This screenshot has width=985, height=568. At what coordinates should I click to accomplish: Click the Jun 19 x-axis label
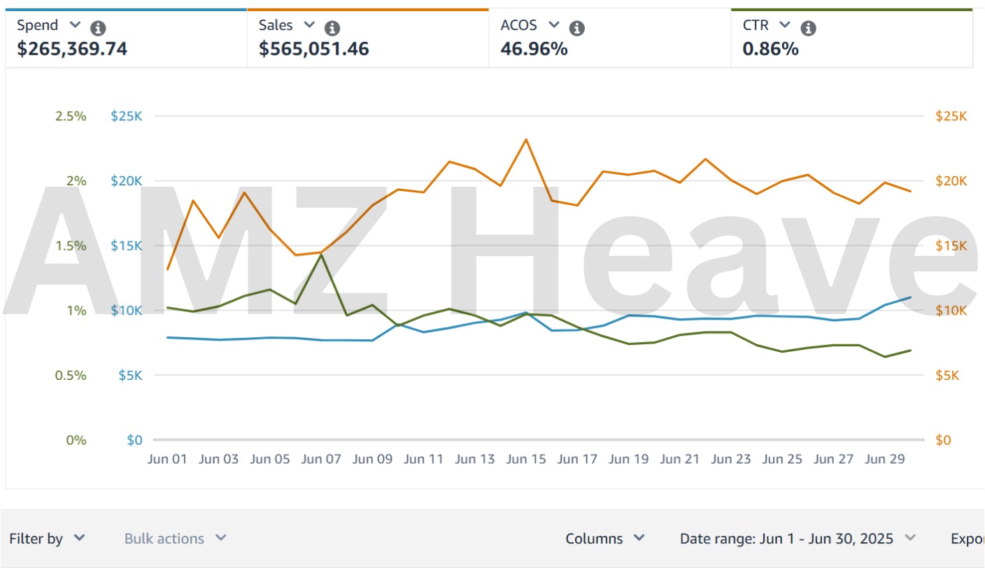coord(628,460)
